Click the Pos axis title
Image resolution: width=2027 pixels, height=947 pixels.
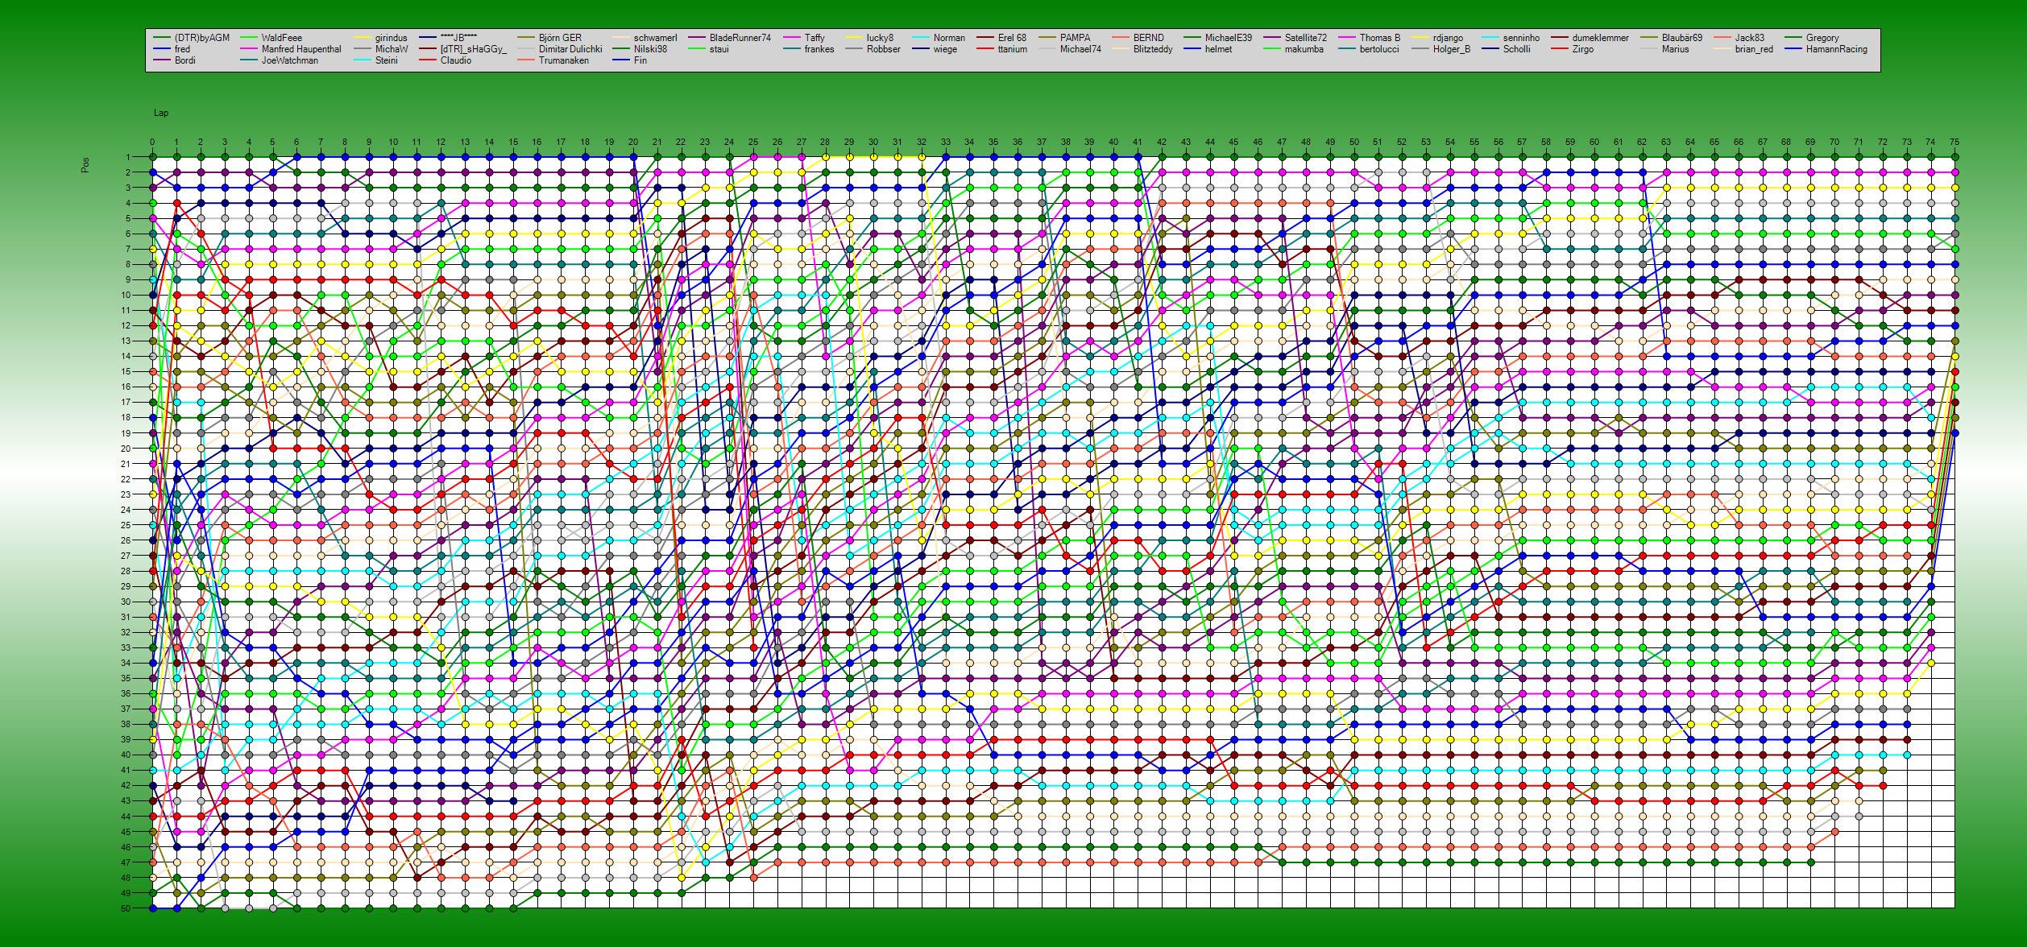pos(85,164)
